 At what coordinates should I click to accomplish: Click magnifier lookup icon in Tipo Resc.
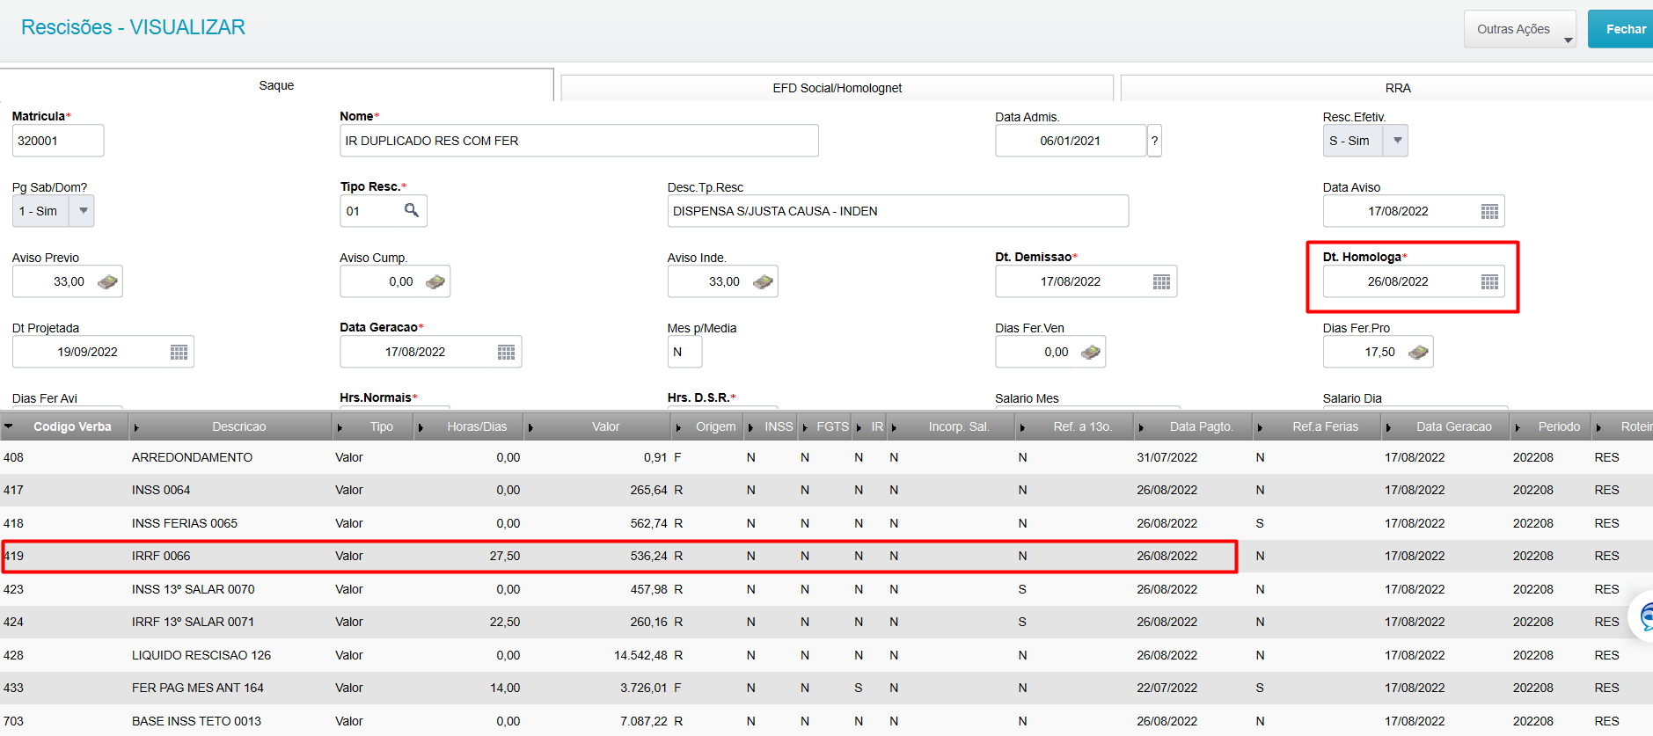(411, 210)
